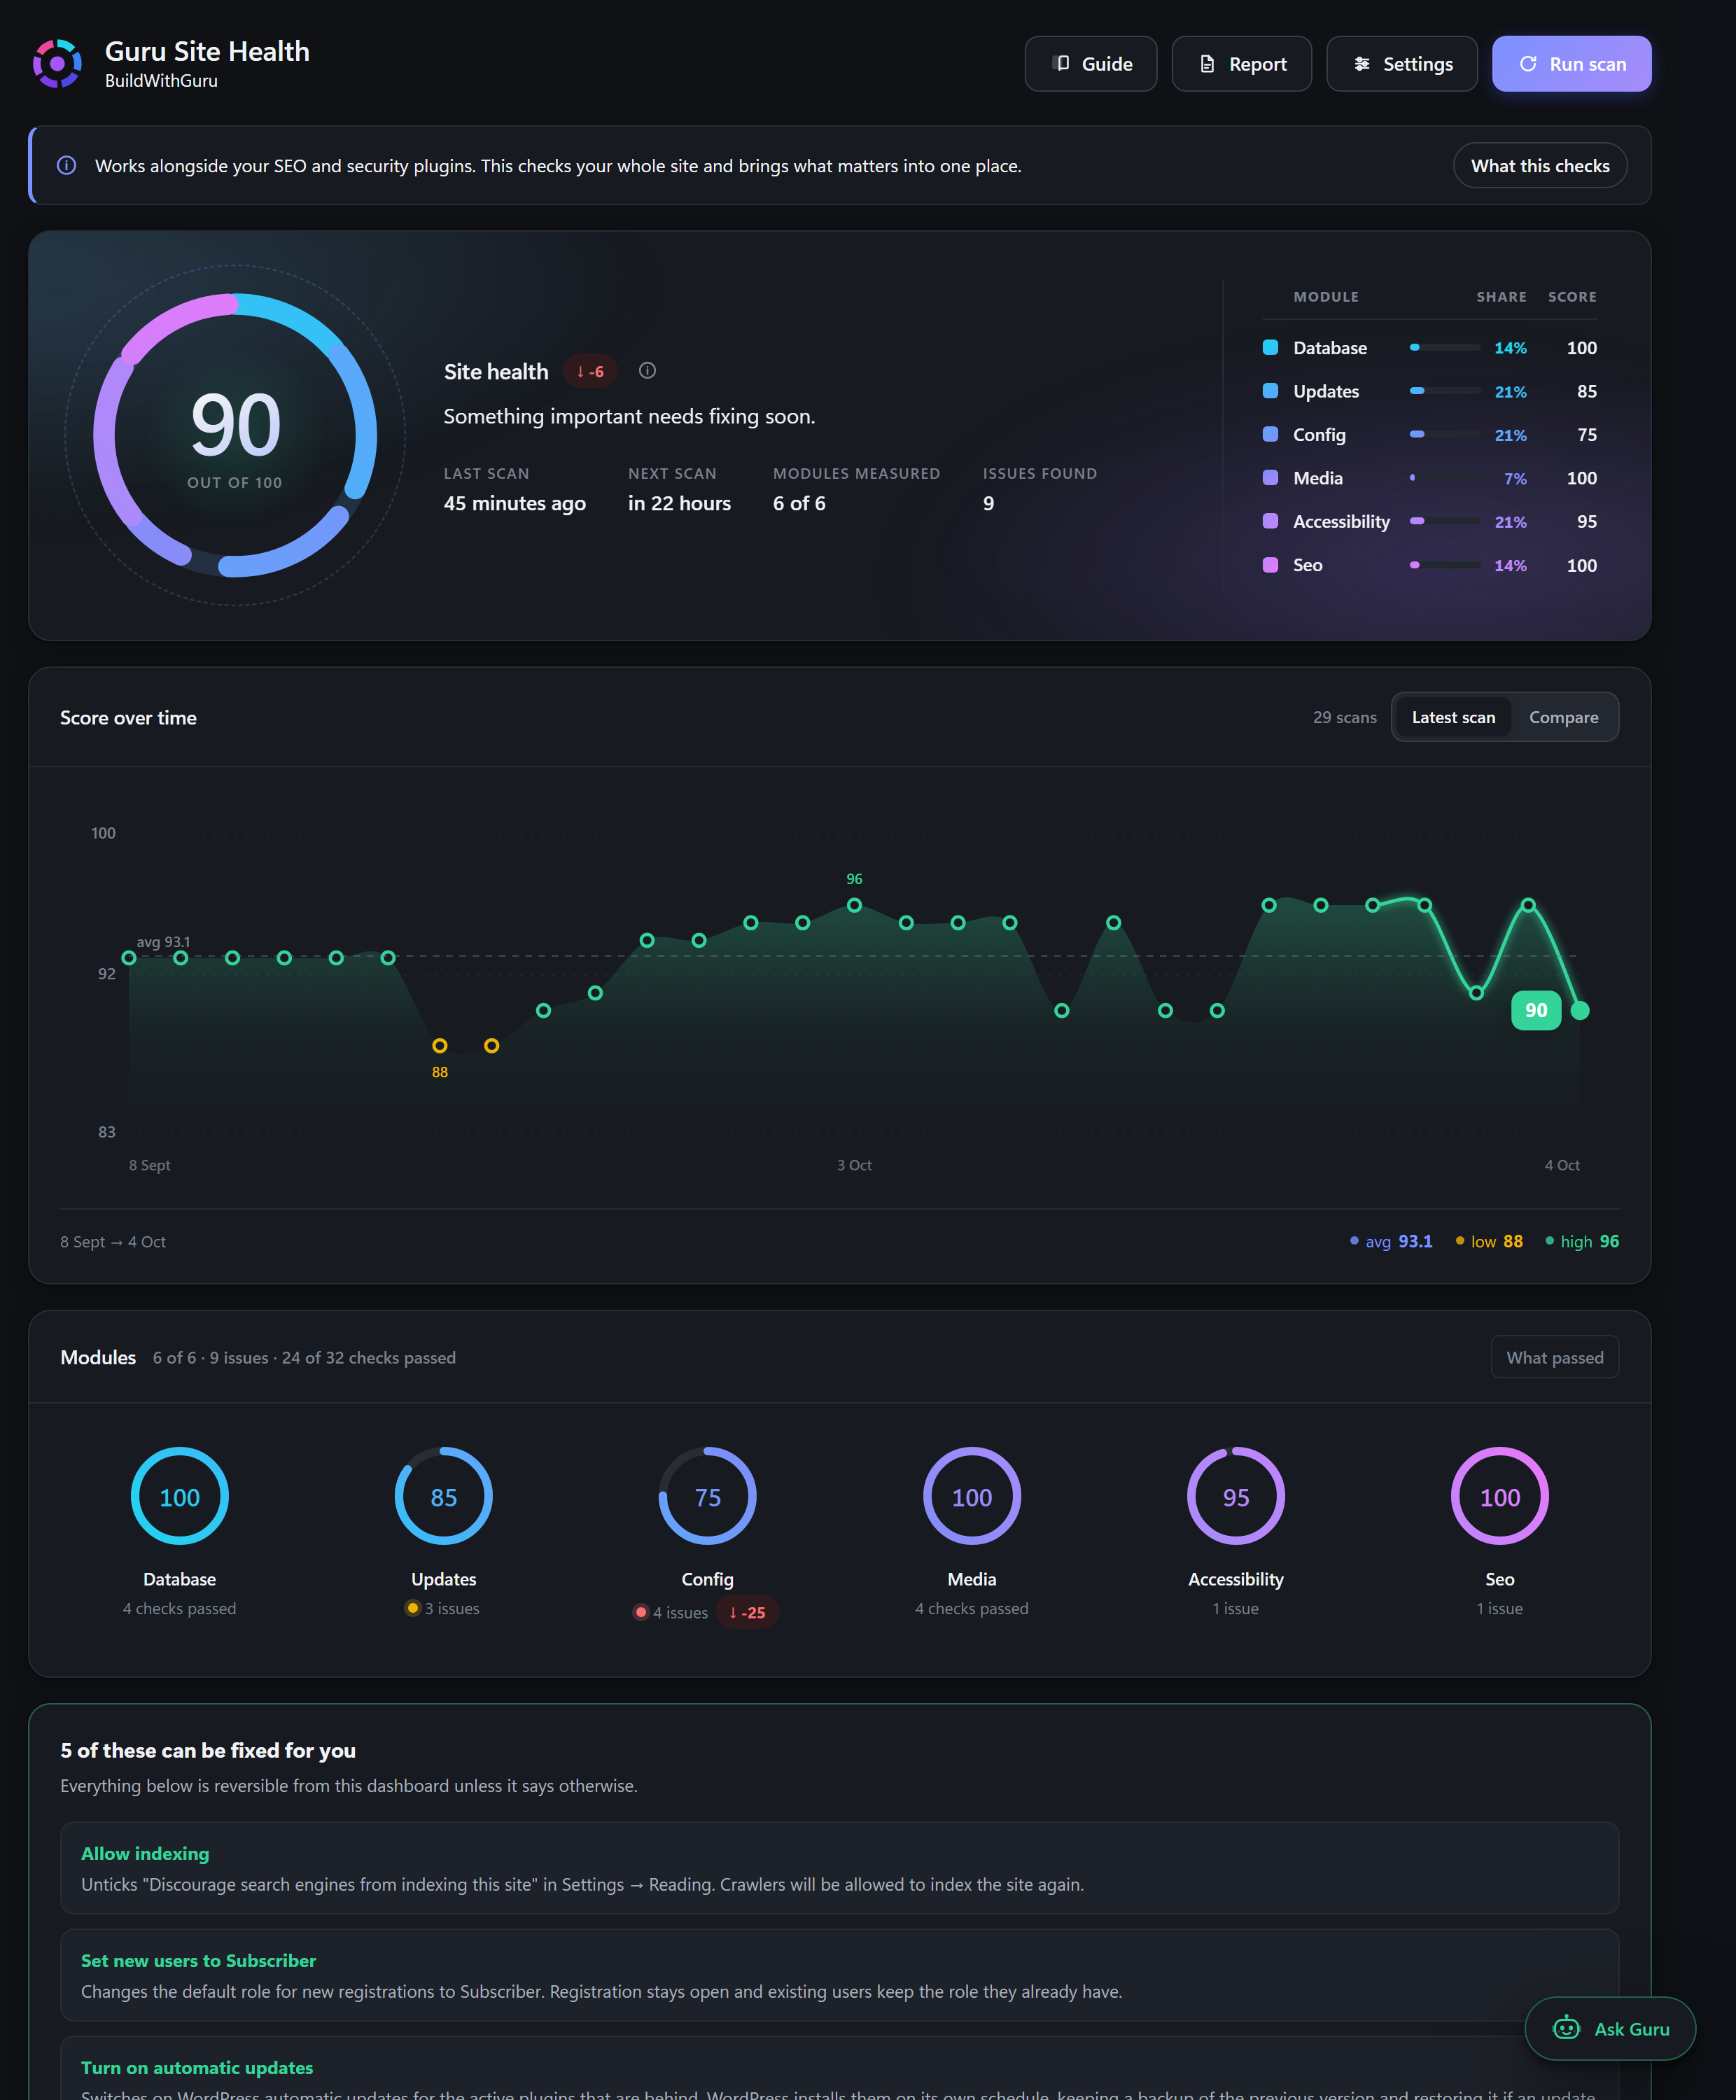Screen dimensions: 1736x2100
Task: Select the Latest scan tab
Action: (1453, 717)
